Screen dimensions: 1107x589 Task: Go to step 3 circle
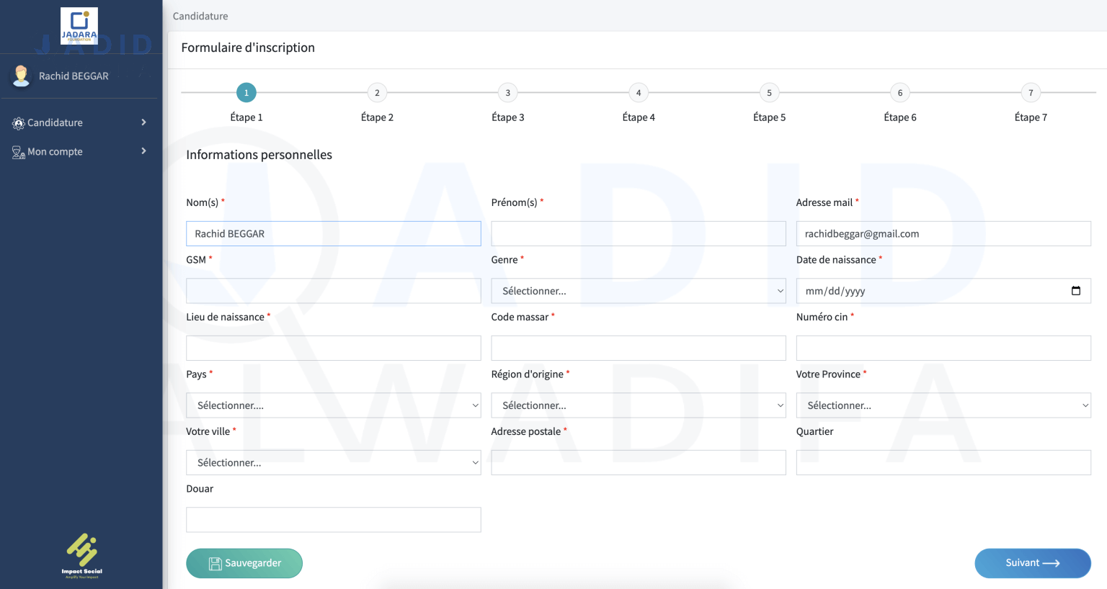[508, 93]
